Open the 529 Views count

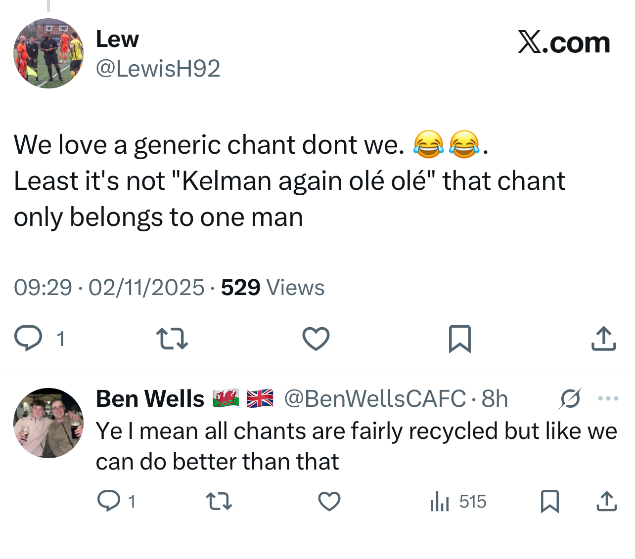pyautogui.click(x=272, y=288)
